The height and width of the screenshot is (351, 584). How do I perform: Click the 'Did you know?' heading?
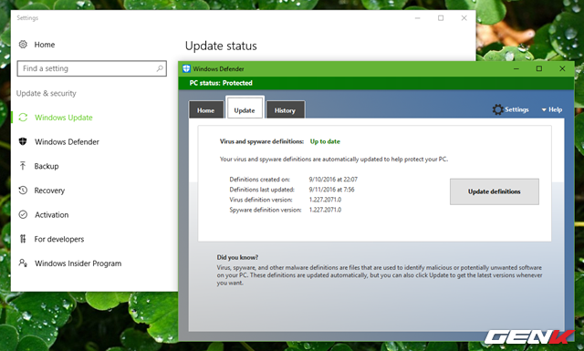pyautogui.click(x=237, y=257)
